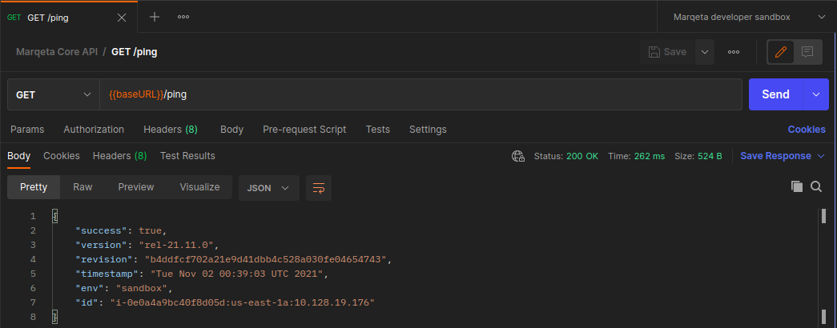837x328 pixels.
Task: Click the Send button
Action: pos(775,94)
